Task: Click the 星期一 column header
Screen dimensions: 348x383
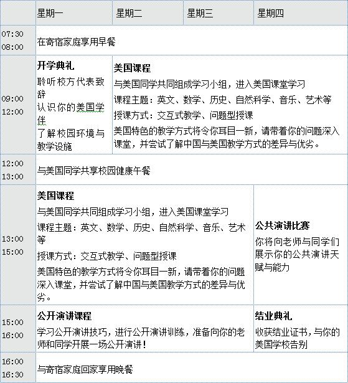Action: (50, 13)
